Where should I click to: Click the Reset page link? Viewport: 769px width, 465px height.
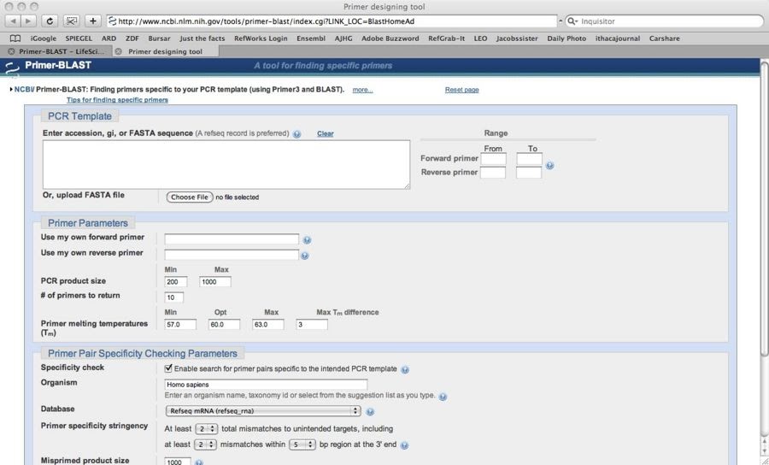click(462, 90)
